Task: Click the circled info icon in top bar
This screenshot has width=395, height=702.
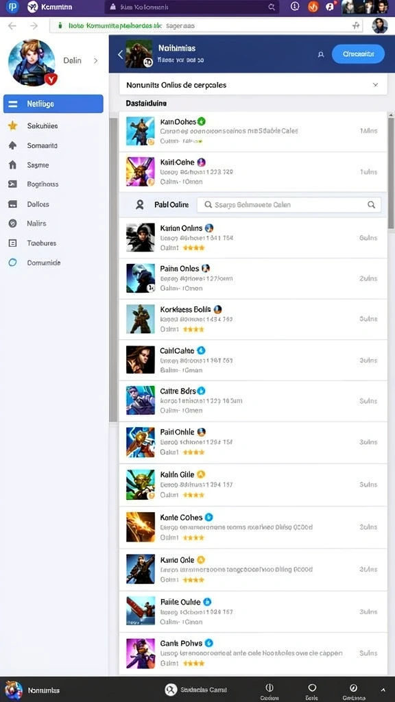Action: click(x=295, y=6)
